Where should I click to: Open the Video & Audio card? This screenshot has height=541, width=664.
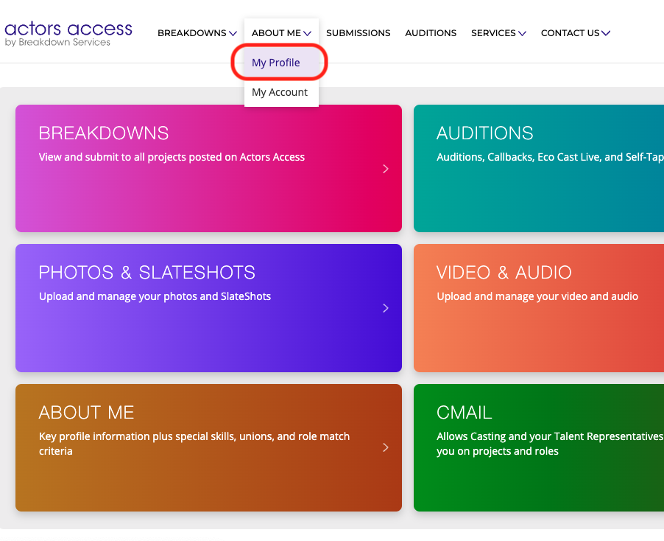[539, 308]
